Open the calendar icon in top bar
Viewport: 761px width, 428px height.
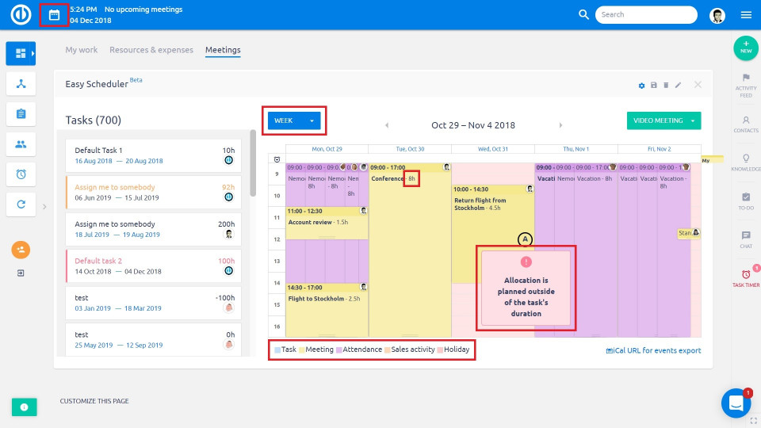pos(54,15)
